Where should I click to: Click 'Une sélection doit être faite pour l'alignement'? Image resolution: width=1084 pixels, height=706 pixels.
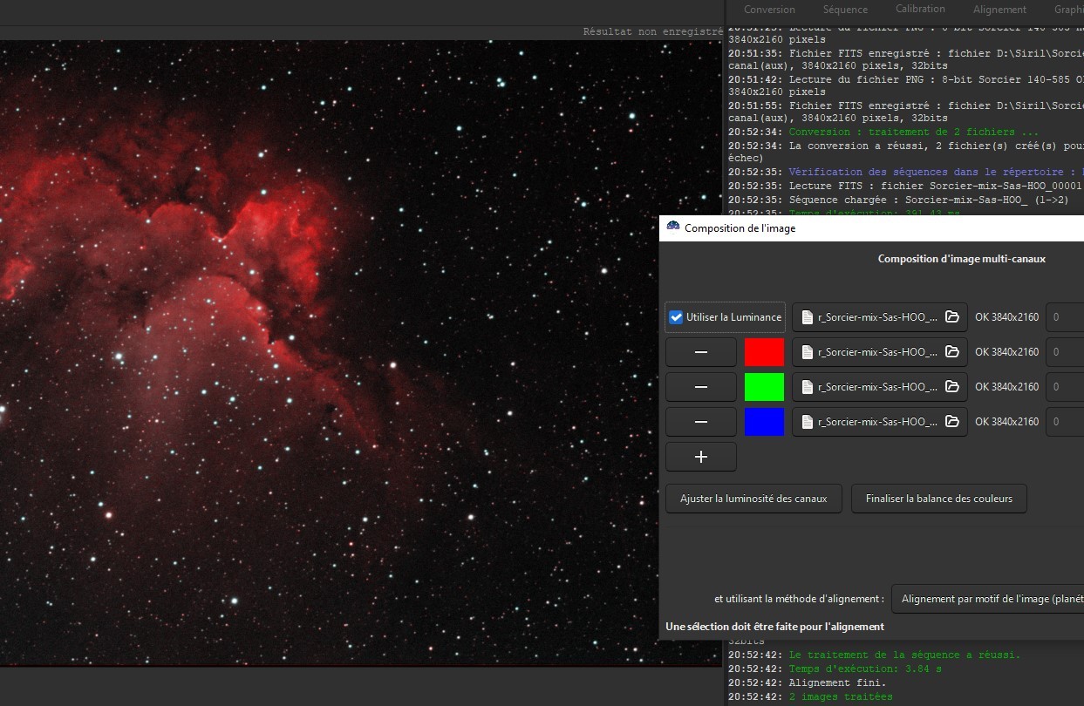click(774, 627)
